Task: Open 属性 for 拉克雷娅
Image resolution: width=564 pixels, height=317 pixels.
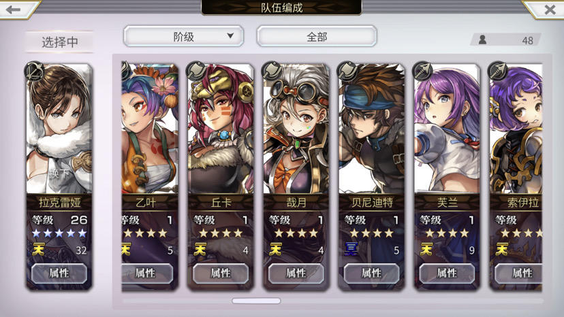Action: 59,273
